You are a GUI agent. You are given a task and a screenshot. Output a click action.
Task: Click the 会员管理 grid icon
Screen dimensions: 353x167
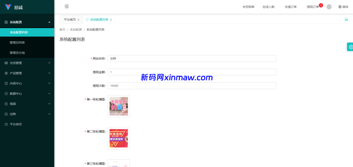[6, 63]
